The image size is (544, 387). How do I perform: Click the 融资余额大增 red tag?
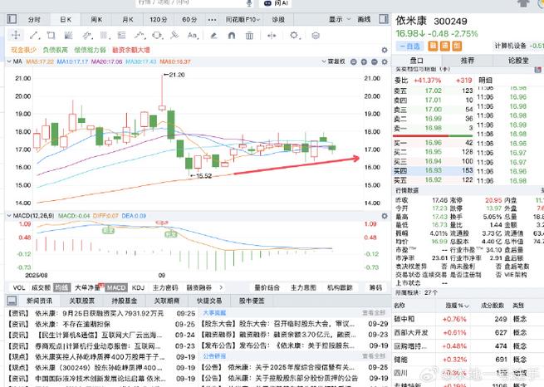tap(130, 49)
